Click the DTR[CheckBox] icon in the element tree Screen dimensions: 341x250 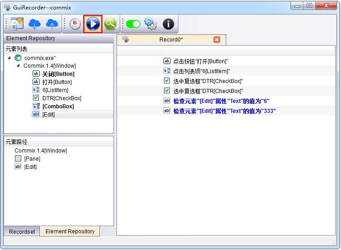(36, 98)
